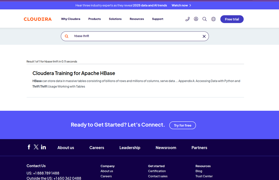Open the X (Twitter) social icon
The height and width of the screenshot is (180, 279).
point(36,147)
